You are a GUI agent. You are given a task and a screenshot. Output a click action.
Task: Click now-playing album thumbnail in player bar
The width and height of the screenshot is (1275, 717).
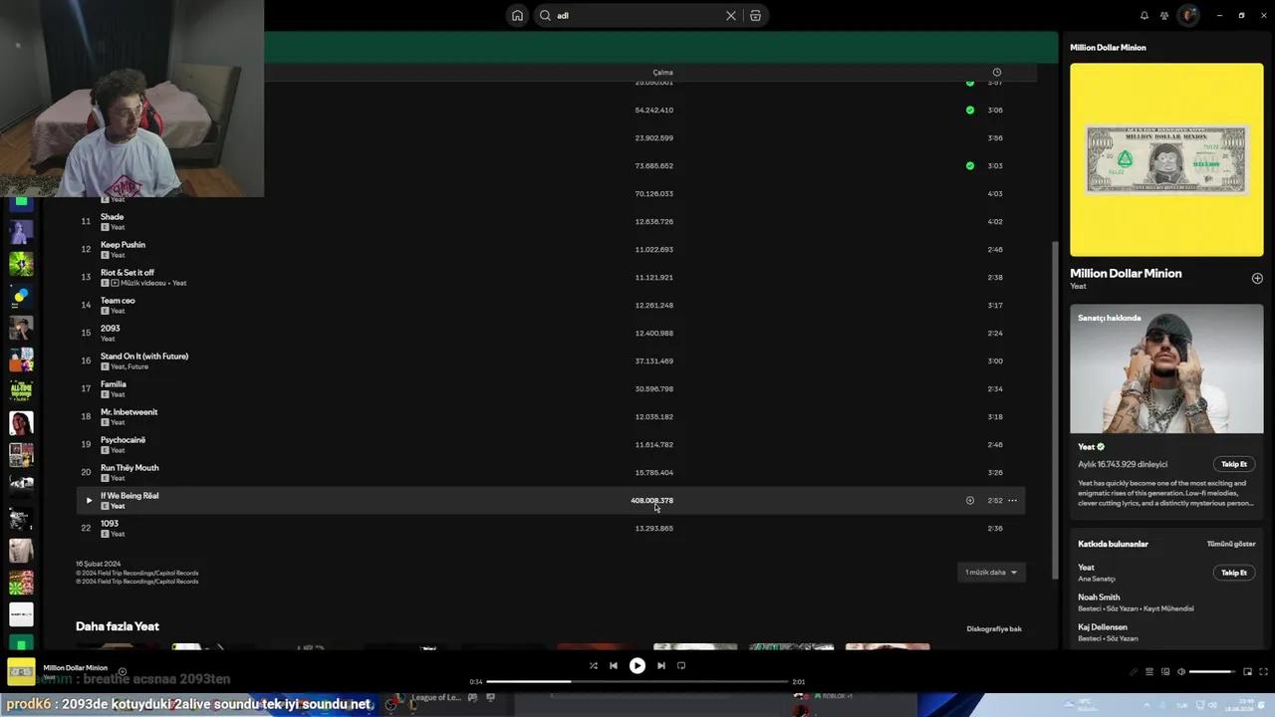21,672
